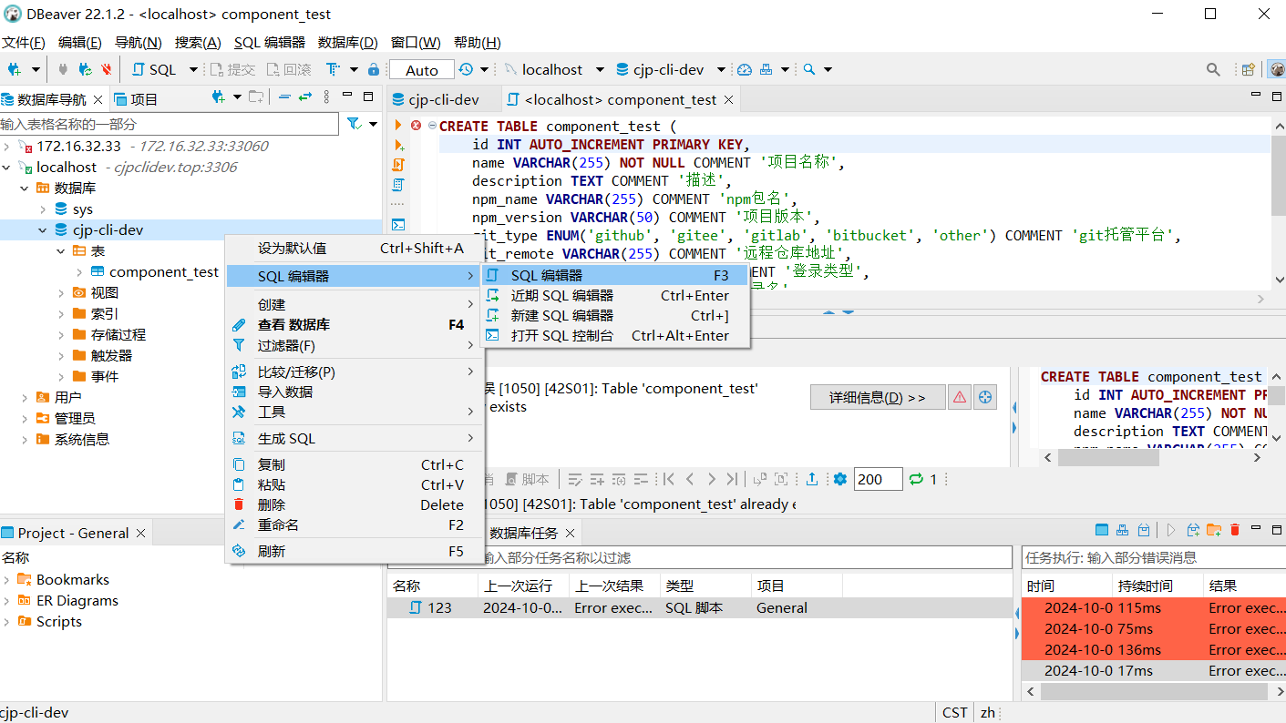Go to first row in results toolbar
Screen dimensions: 1286x723
click(x=668, y=479)
